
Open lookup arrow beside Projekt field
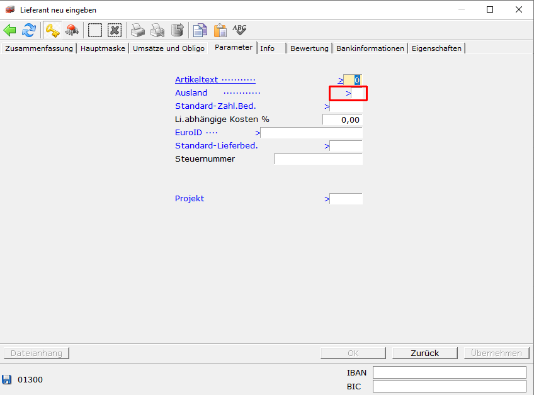click(x=327, y=199)
